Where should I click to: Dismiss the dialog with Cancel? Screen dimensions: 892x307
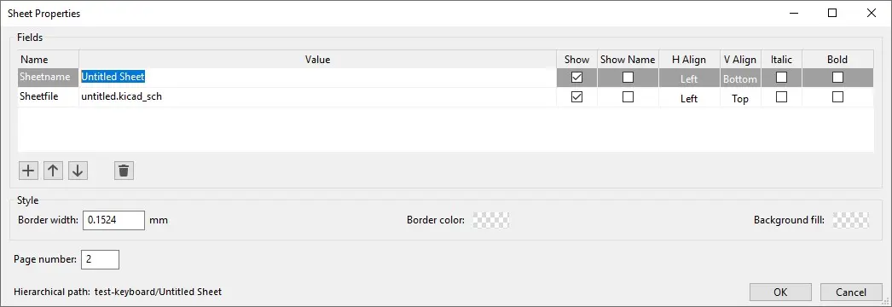tap(850, 293)
